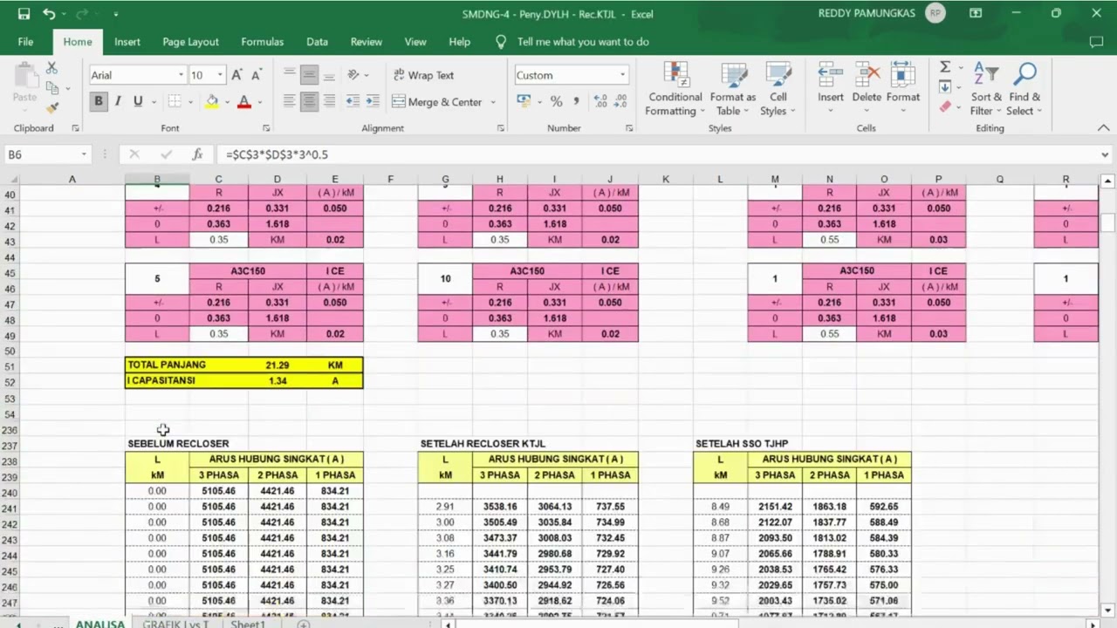Viewport: 1117px width, 628px height.
Task: Toggle Bold formatting
Action: pos(98,101)
